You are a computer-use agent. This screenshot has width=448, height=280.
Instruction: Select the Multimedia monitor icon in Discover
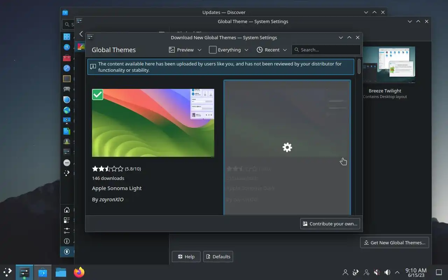tap(67, 121)
